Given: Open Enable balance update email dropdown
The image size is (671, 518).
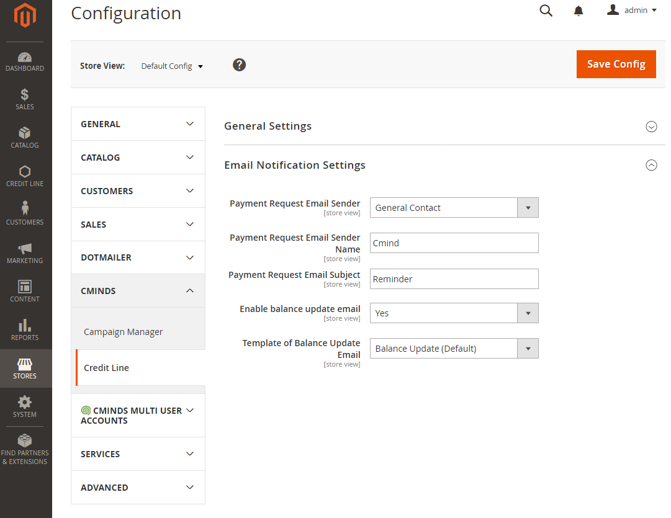Looking at the screenshot, I should pyautogui.click(x=454, y=313).
